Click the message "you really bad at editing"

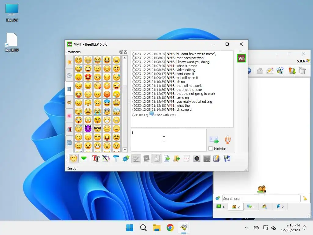pos(194,102)
